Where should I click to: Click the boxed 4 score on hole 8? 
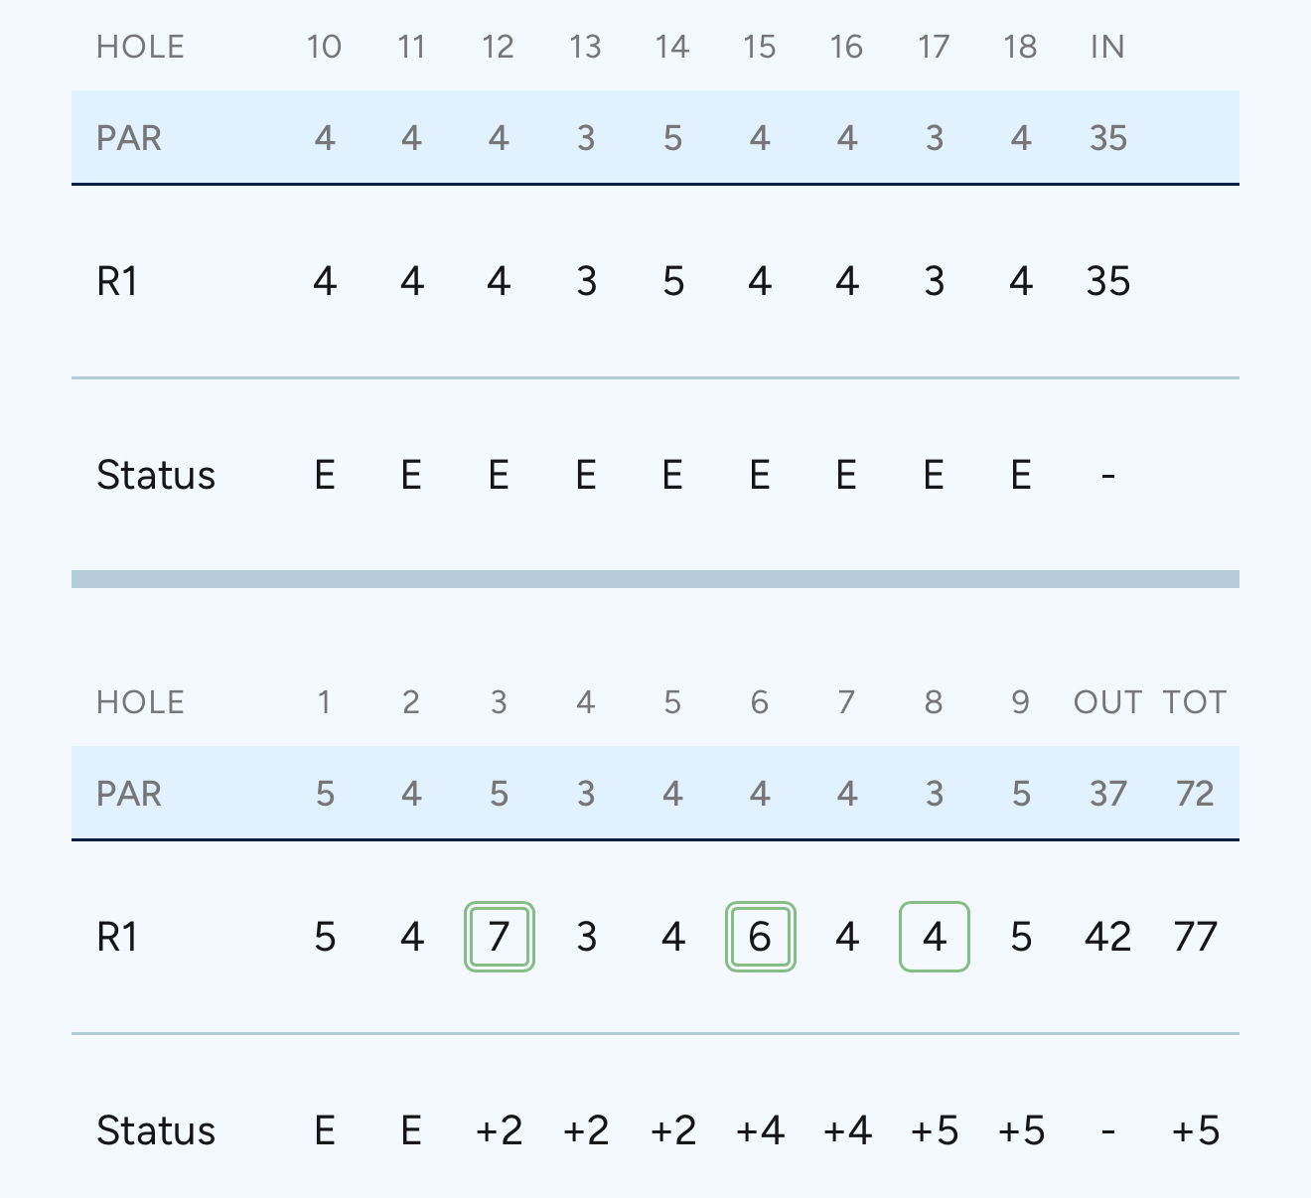click(935, 937)
